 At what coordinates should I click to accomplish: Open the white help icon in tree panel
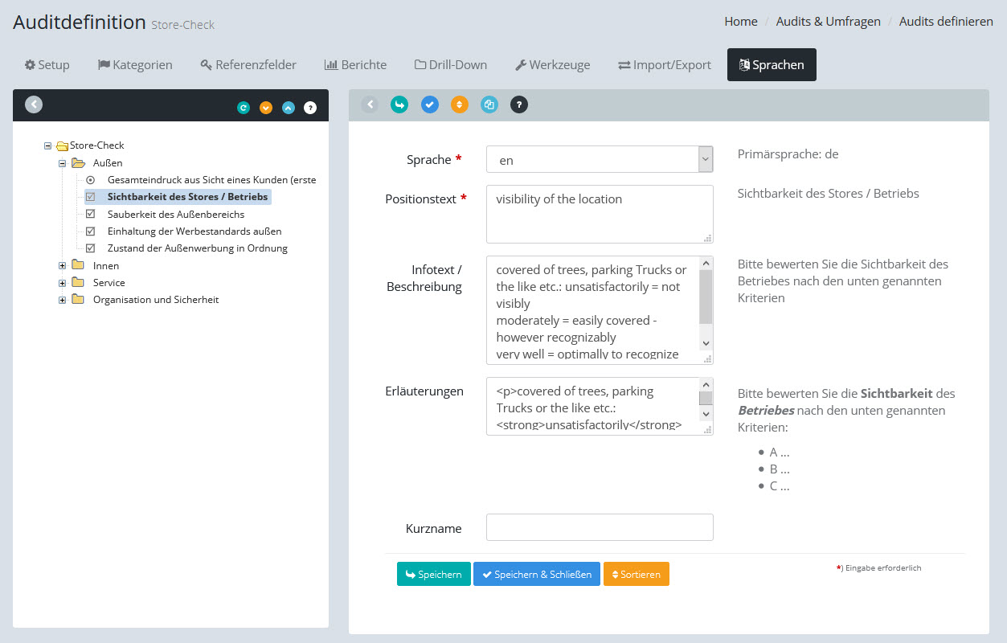[x=310, y=108]
